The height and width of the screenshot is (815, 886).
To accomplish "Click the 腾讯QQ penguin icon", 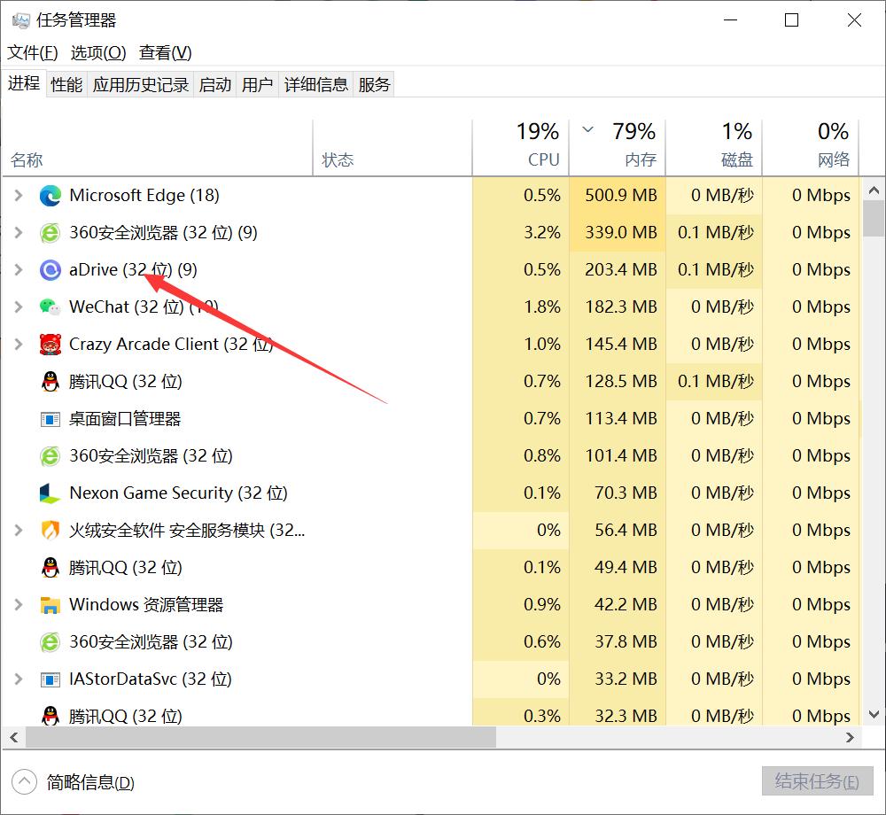I will tap(50, 381).
